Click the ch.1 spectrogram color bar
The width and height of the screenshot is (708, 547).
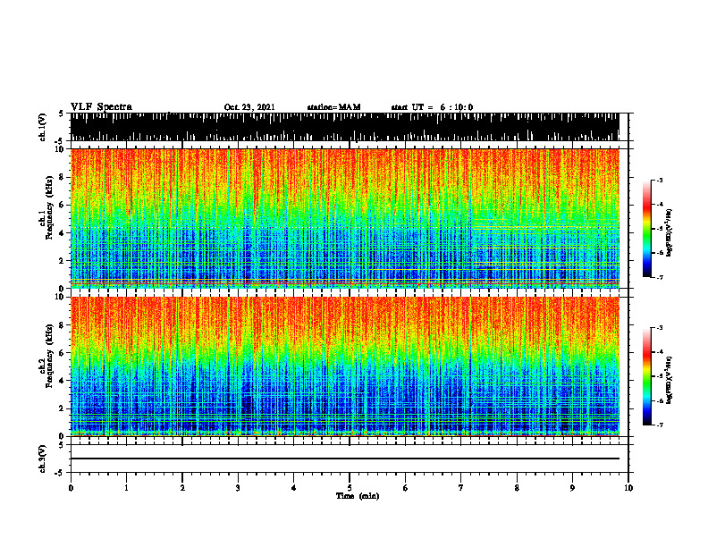point(646,229)
